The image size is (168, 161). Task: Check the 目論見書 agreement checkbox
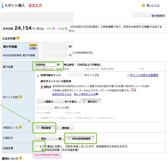click(x=37, y=146)
